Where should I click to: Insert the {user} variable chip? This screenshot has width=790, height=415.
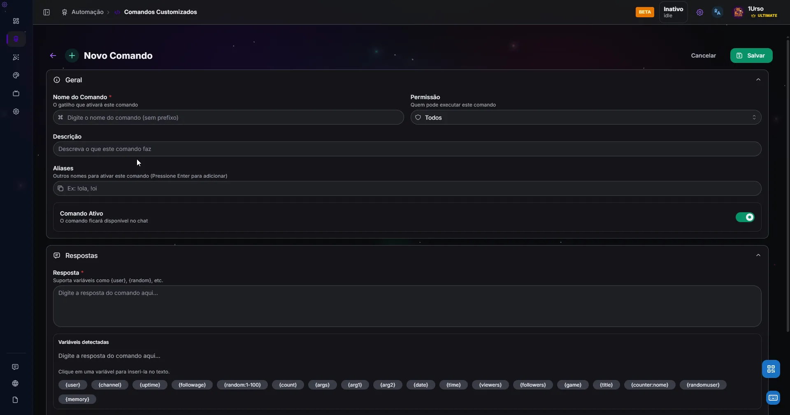click(x=73, y=385)
